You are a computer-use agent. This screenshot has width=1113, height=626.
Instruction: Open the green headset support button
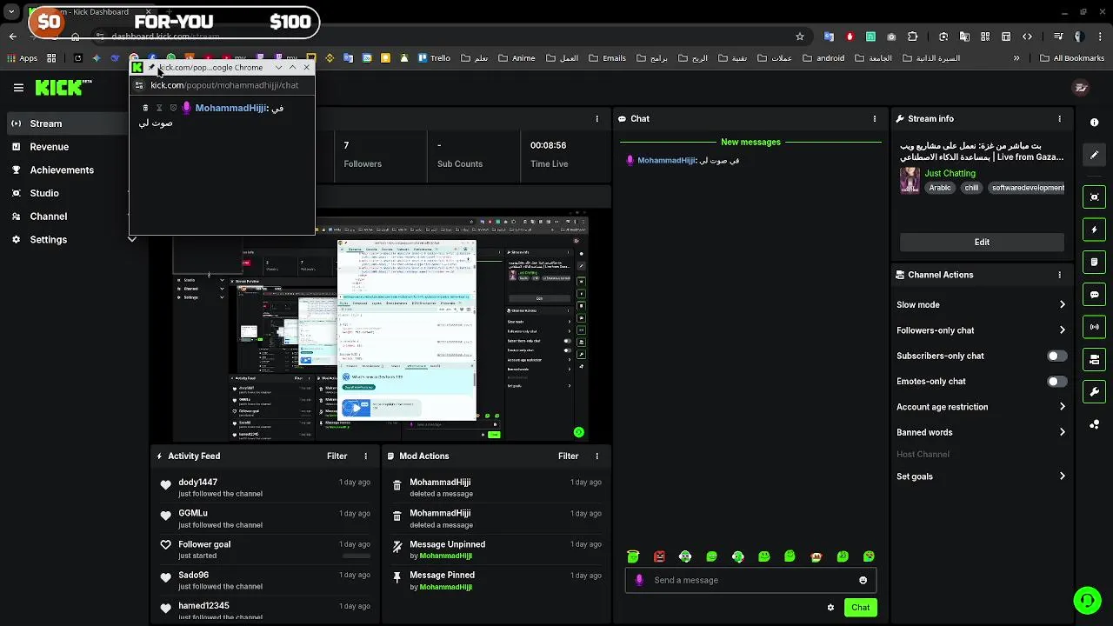coord(1087,600)
